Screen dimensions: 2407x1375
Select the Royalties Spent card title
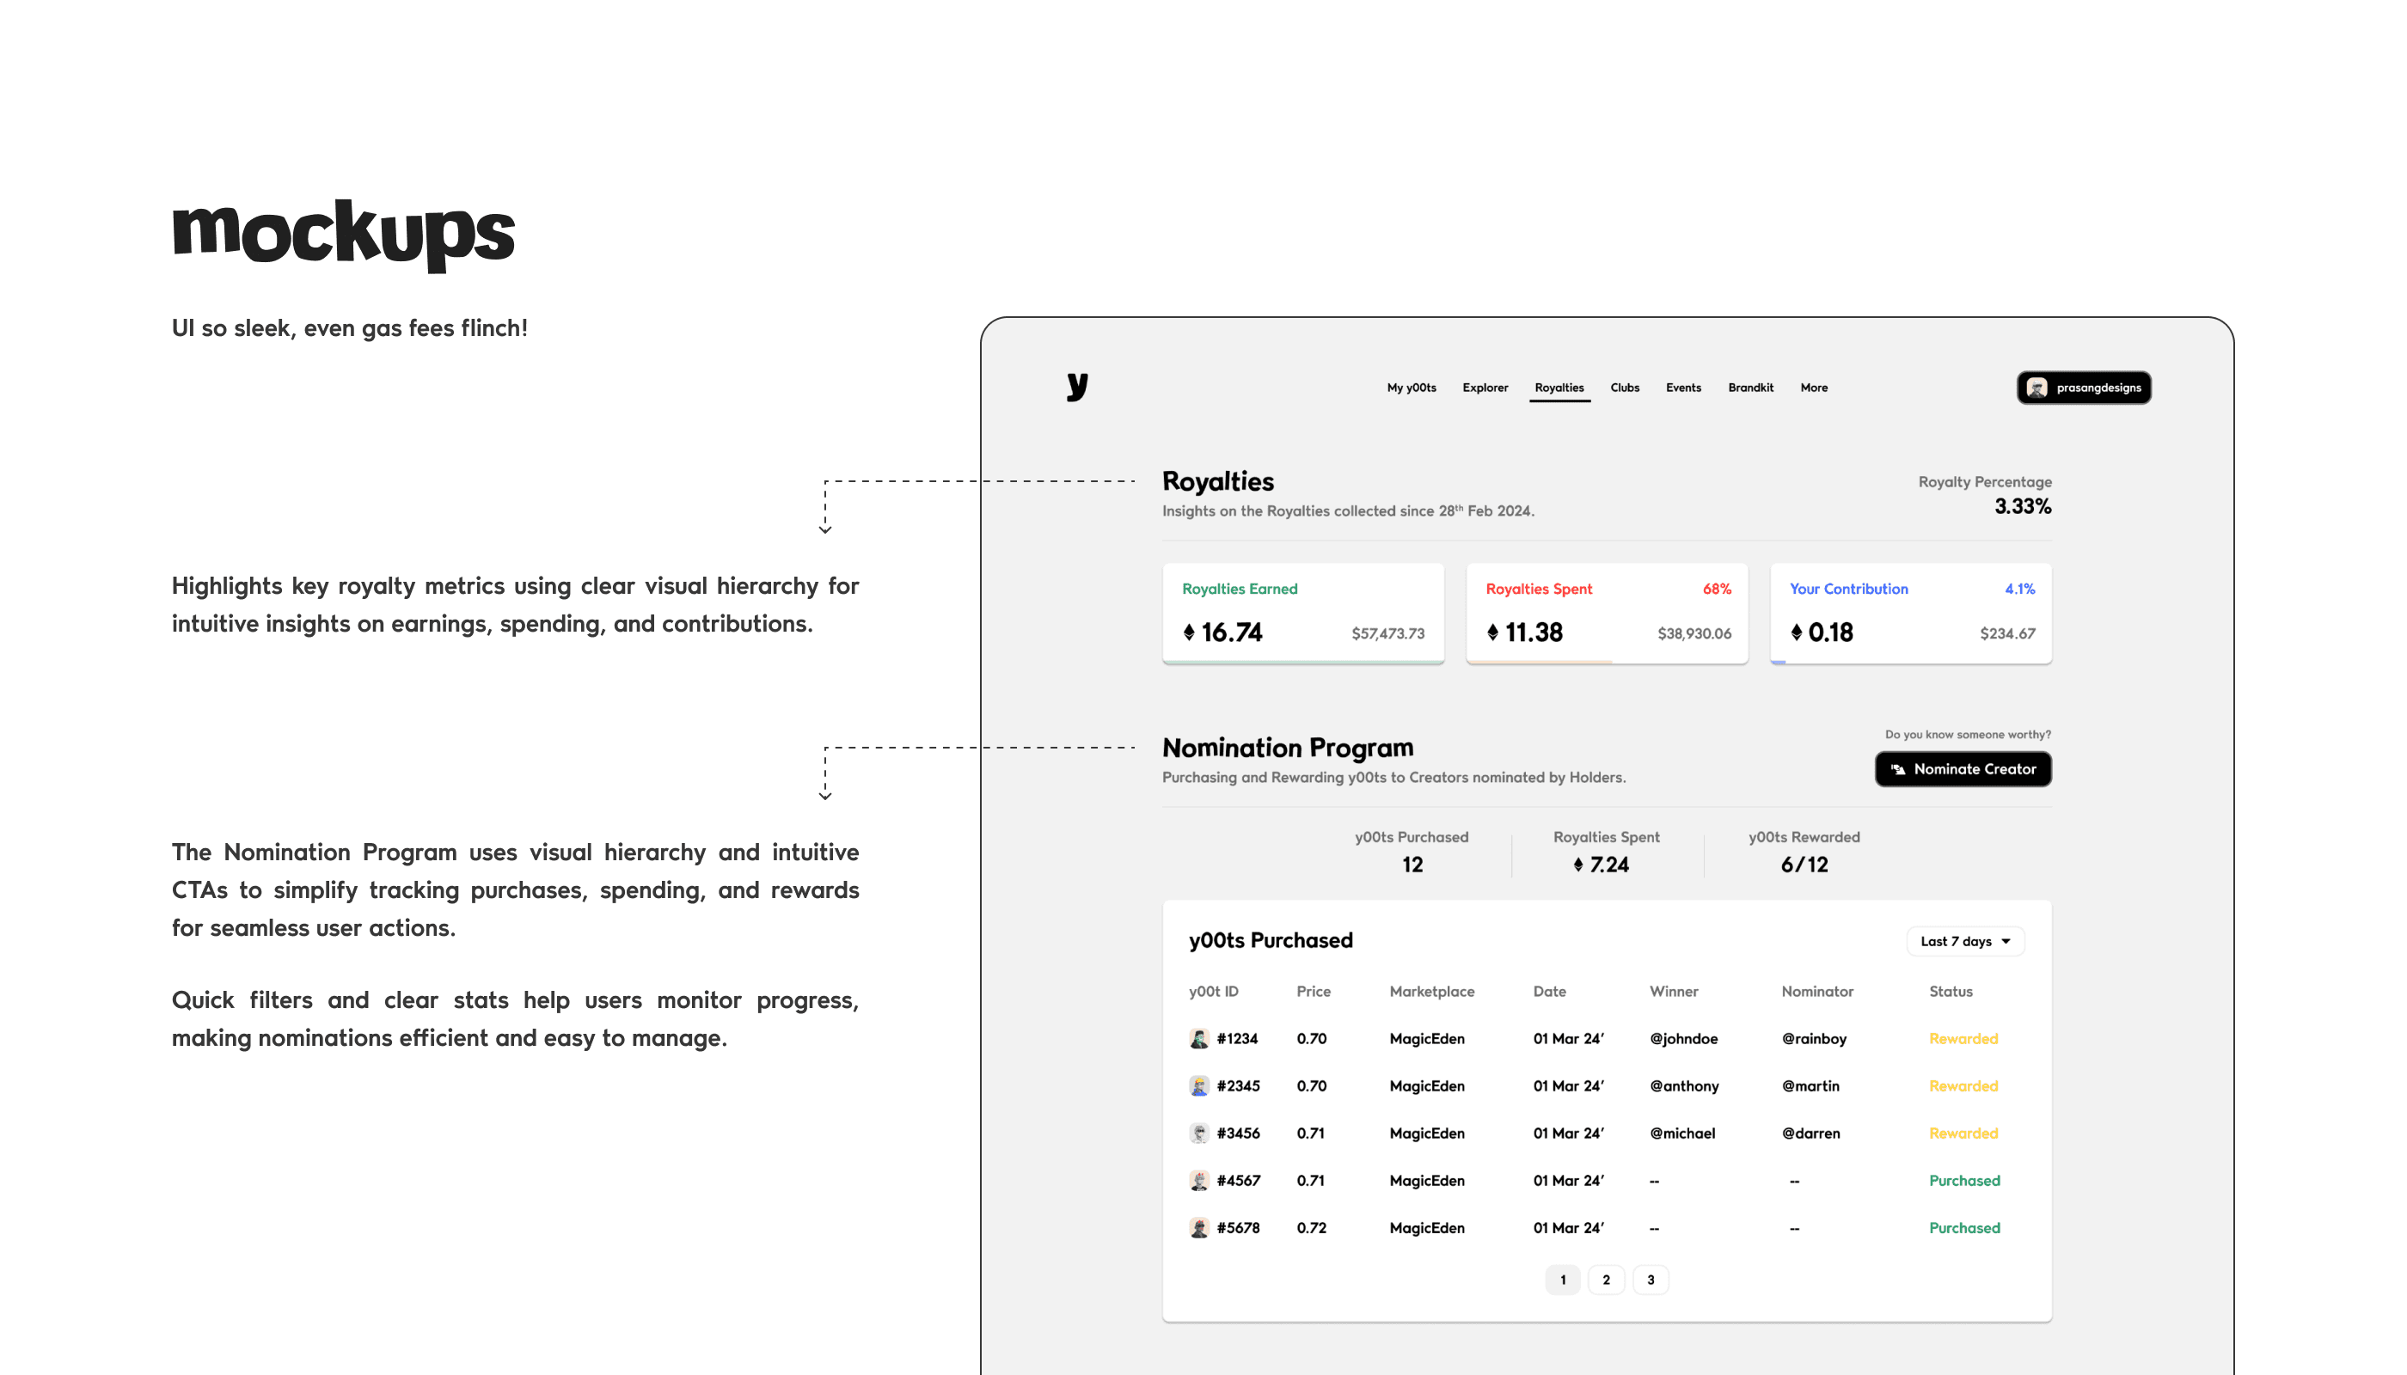point(1539,590)
